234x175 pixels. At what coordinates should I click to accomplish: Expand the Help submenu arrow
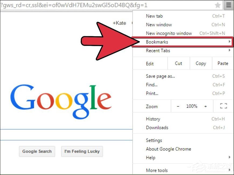coord(229,157)
